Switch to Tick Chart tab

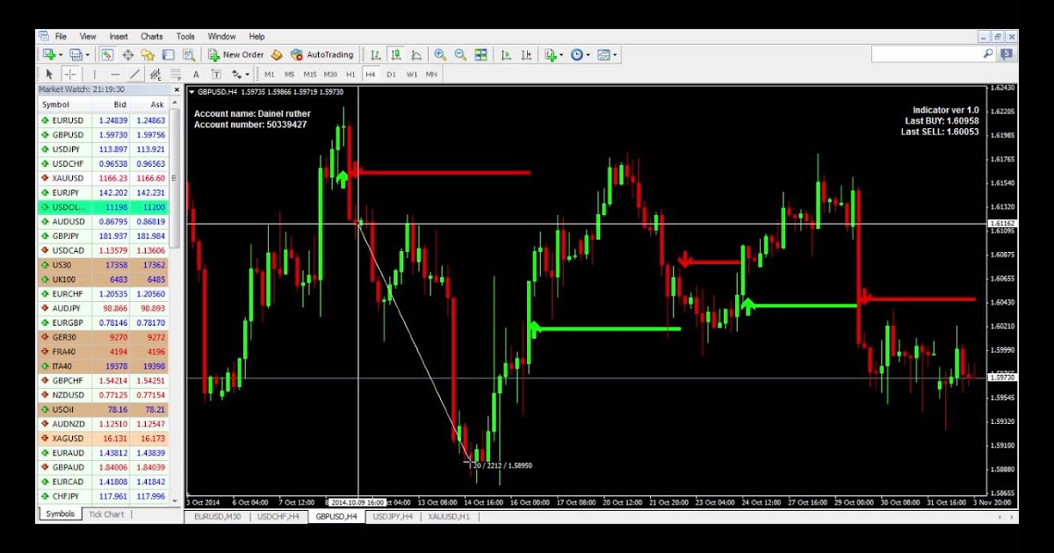click(106, 514)
